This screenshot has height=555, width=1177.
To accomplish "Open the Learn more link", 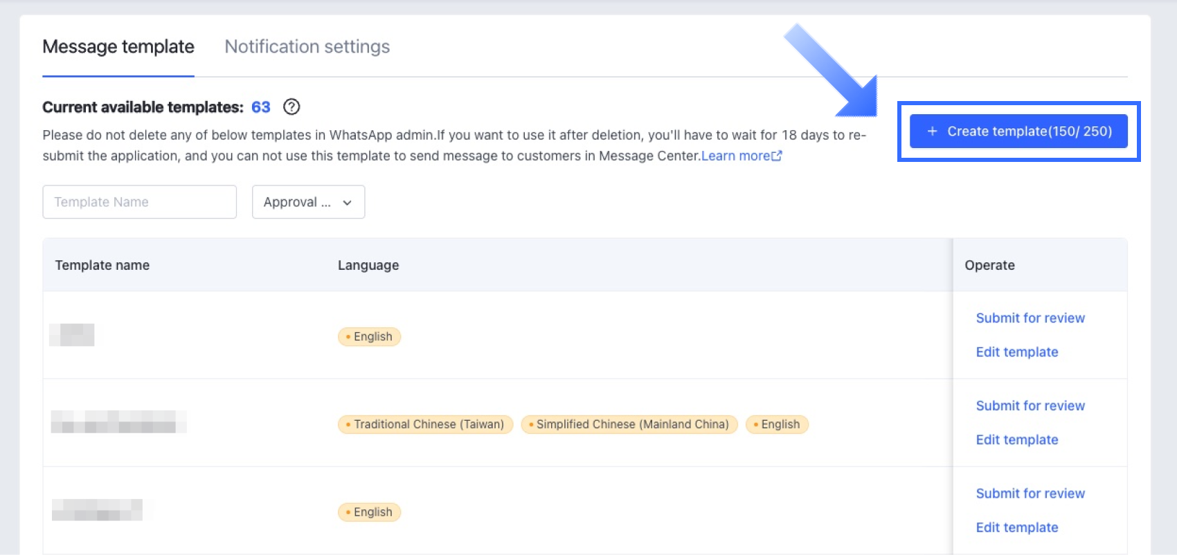I will [x=735, y=156].
